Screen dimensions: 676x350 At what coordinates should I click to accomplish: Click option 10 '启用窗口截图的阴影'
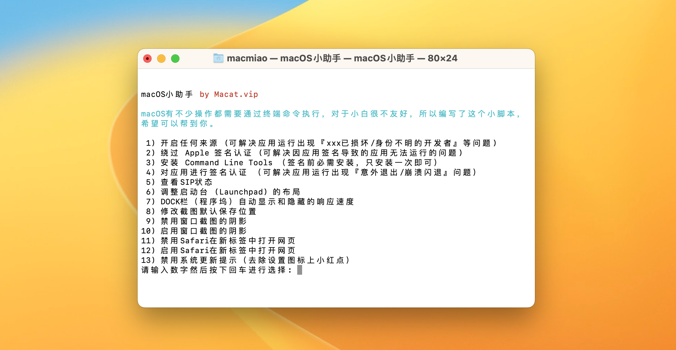pyautogui.click(x=193, y=231)
